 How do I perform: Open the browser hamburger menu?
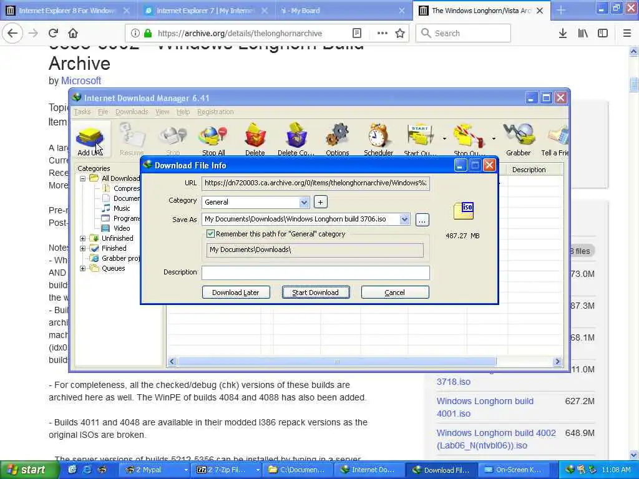tap(627, 33)
